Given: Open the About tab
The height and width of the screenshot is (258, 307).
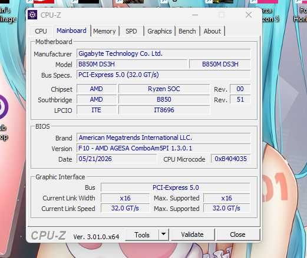Looking at the screenshot, I should pos(212,31).
